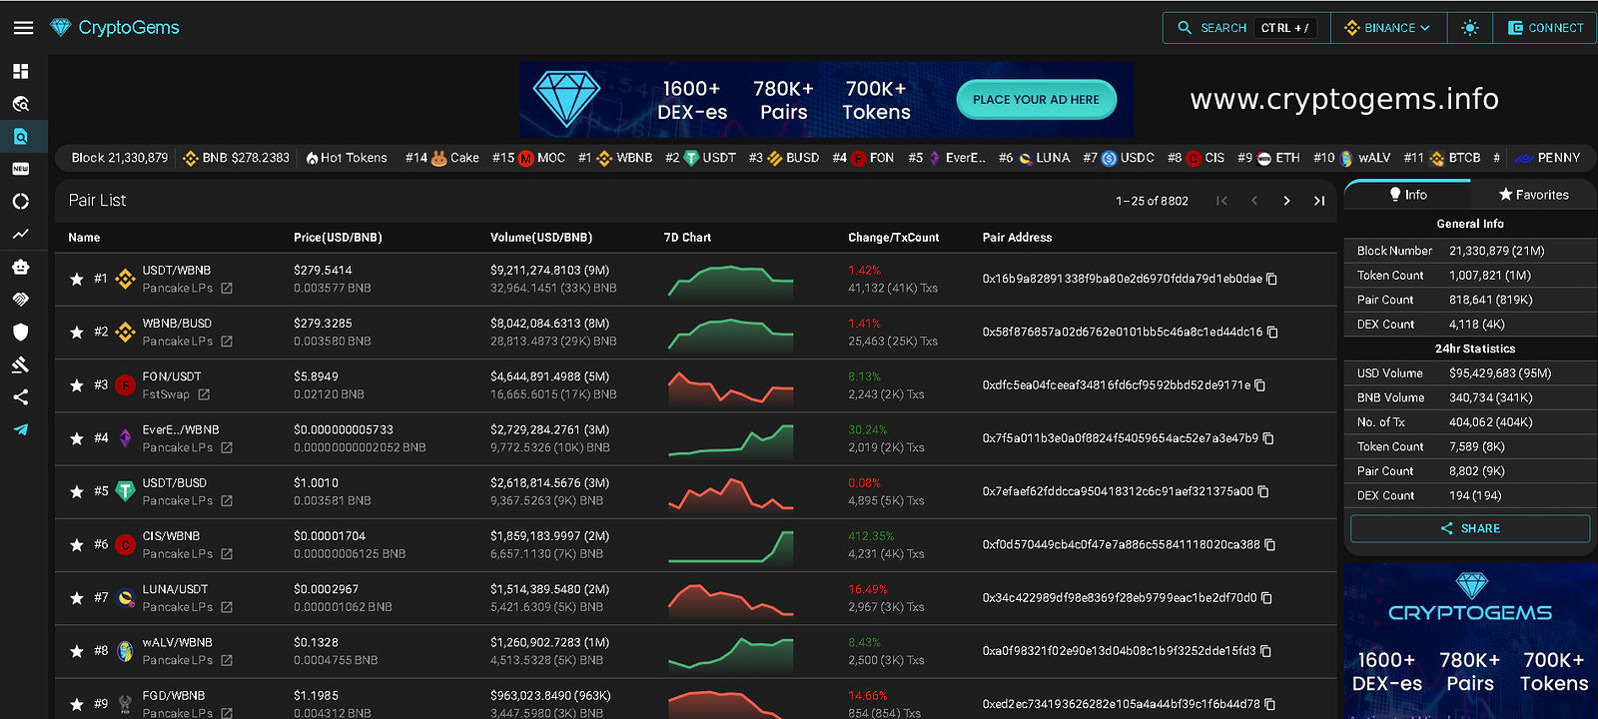Open the trending line chart icon in sidebar

coord(21,235)
